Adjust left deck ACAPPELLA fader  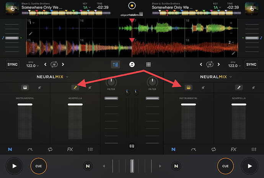[75, 105]
